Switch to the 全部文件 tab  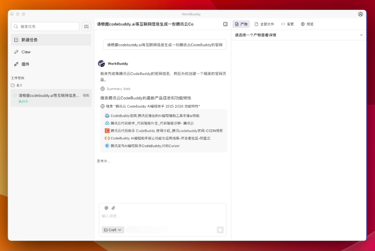pos(264,24)
